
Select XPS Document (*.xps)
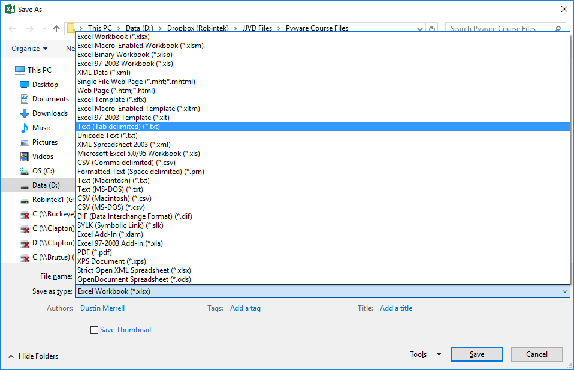pos(323,261)
